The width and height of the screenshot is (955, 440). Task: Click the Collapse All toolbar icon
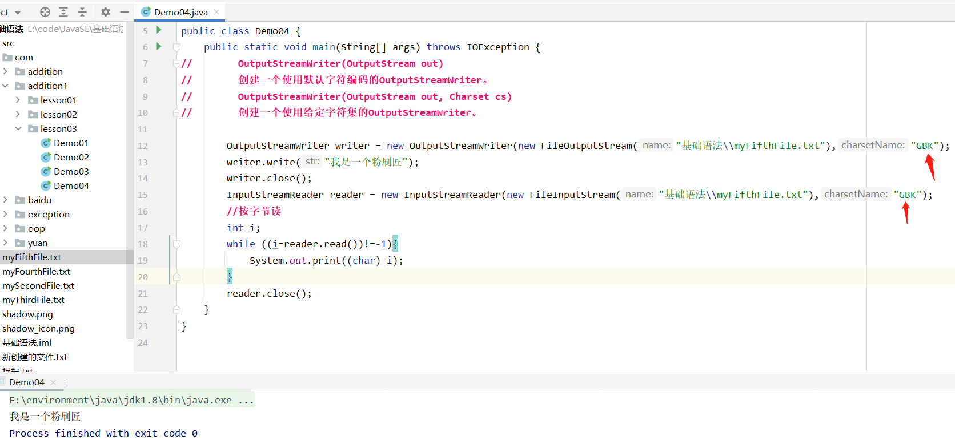(82, 12)
